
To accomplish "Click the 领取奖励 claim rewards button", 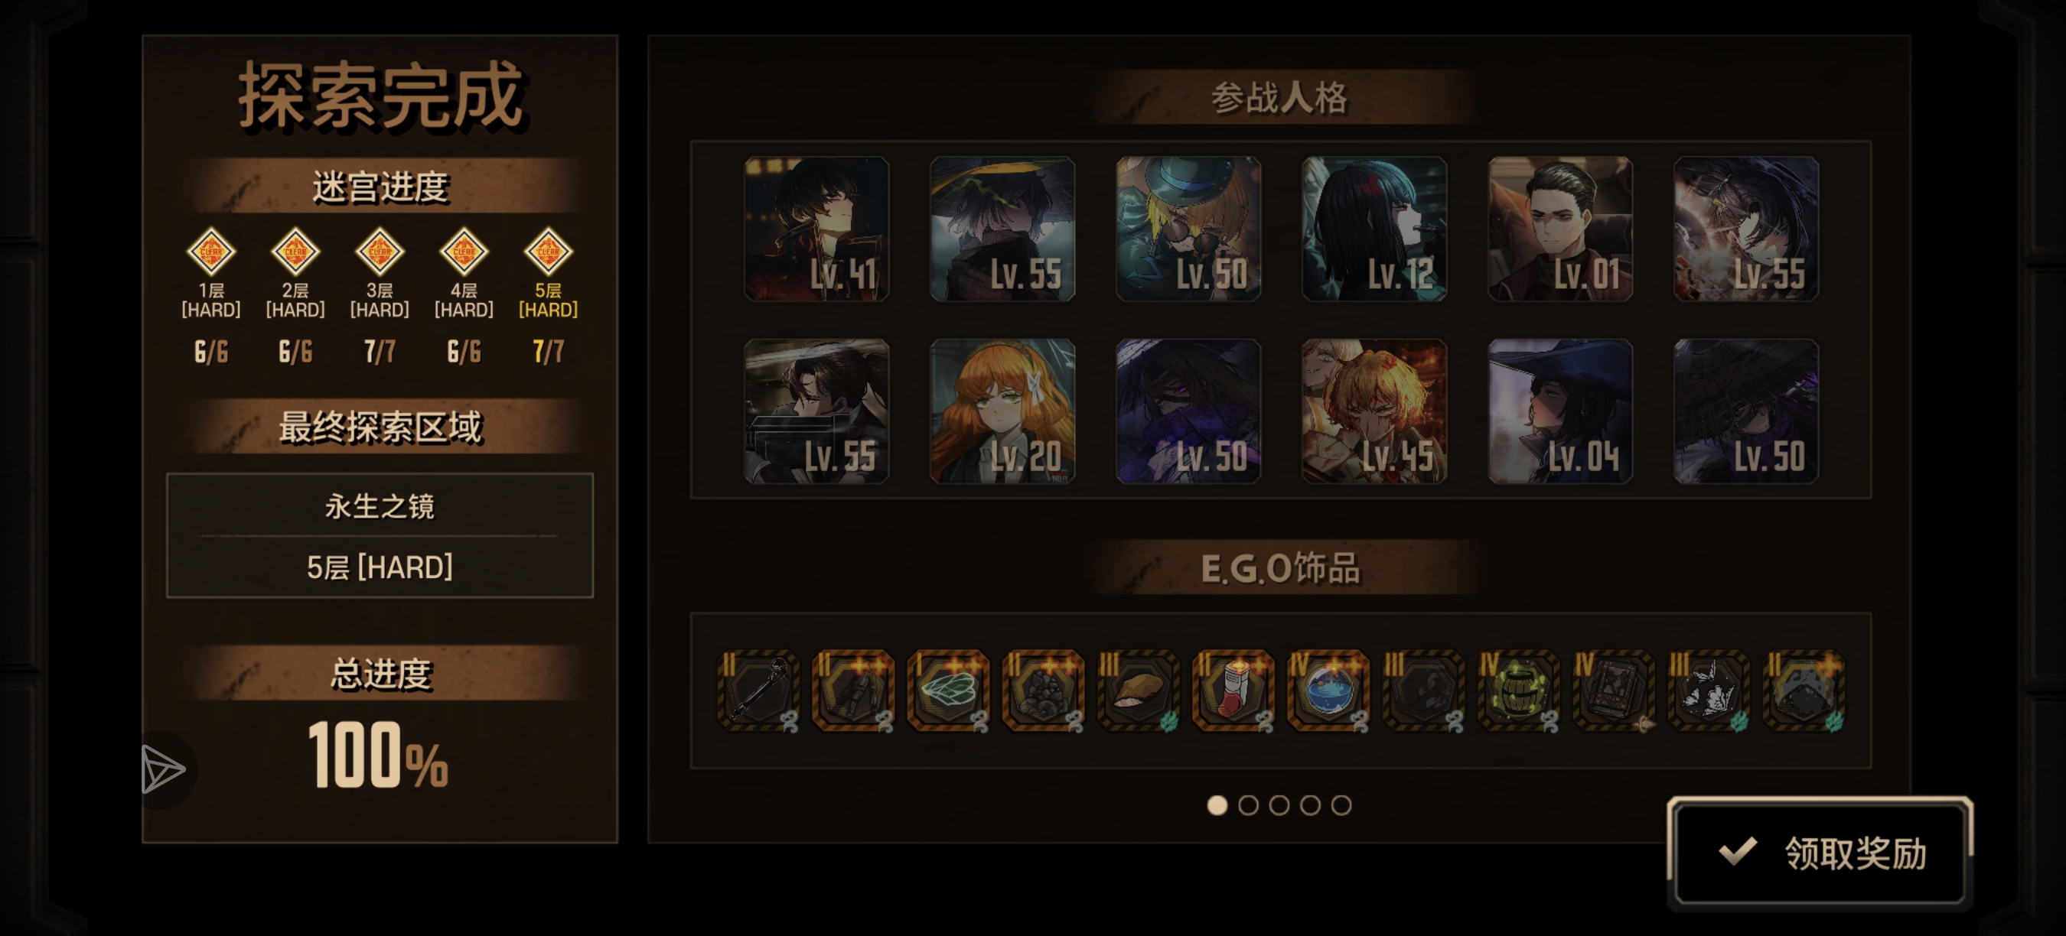I will pos(1819,852).
